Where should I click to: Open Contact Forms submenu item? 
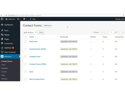[x=7, y=61]
